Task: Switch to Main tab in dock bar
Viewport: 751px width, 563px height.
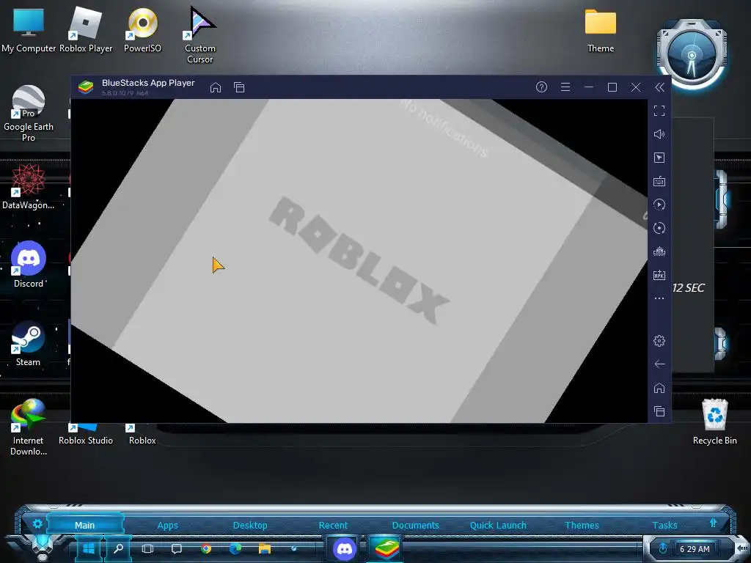Action: coord(85,525)
